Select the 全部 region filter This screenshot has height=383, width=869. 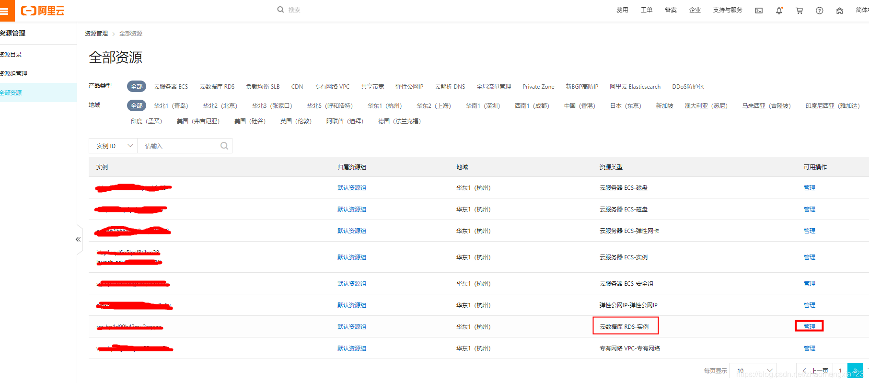point(137,105)
